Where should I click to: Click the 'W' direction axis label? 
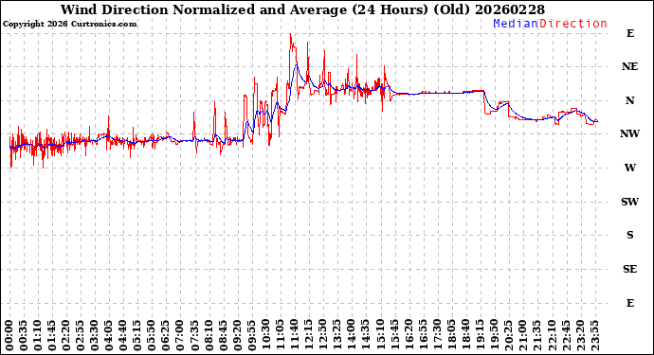pos(629,168)
